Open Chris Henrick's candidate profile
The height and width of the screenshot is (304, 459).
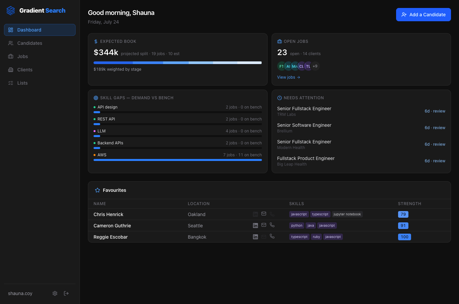(109, 214)
